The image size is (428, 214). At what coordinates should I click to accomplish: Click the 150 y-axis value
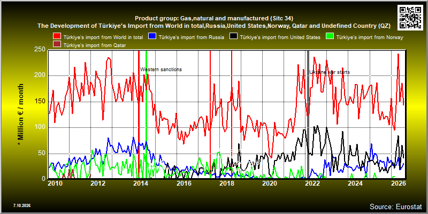click(x=40, y=102)
